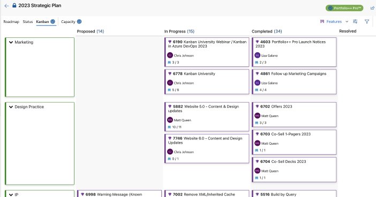The height and width of the screenshot is (197, 376).
Task: Click the trophy icon on card 6704
Action: click(257, 162)
